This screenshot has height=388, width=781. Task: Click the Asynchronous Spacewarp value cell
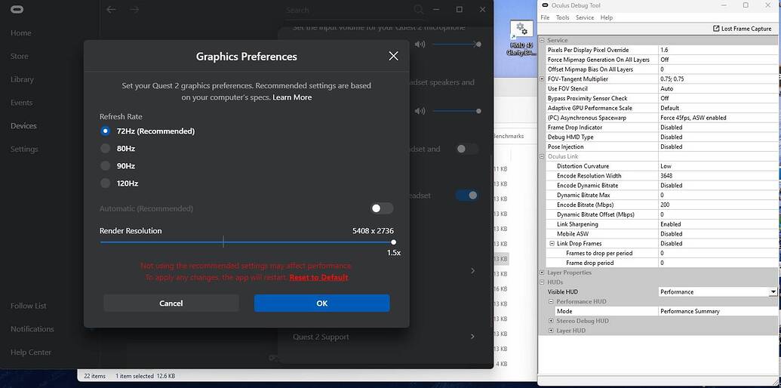pos(718,118)
